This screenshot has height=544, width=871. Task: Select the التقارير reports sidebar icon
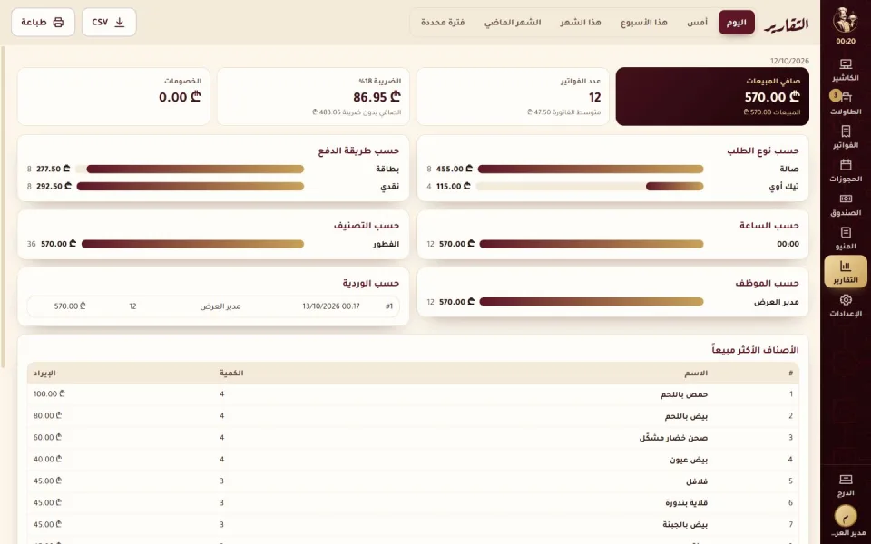coord(846,271)
